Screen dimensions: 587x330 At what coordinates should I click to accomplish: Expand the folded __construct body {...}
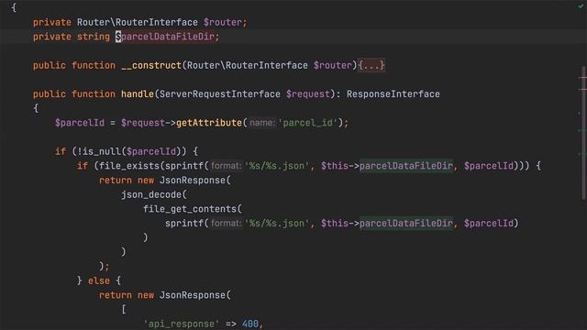click(371, 65)
